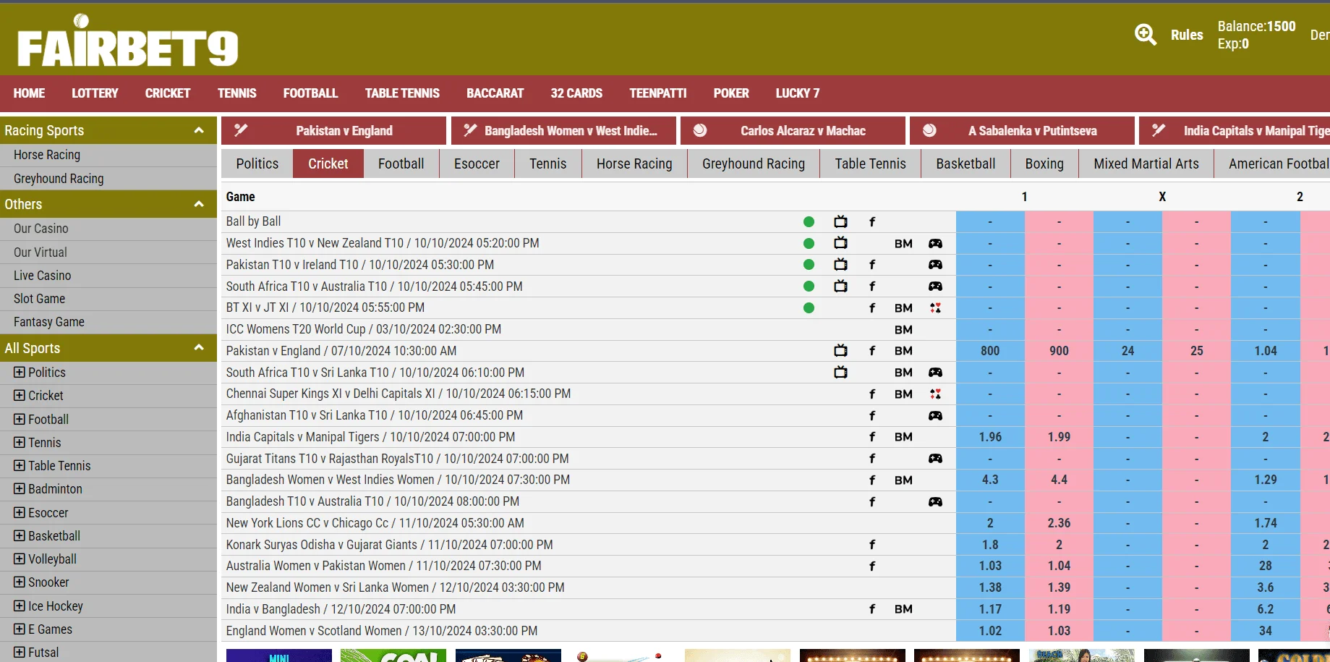Switch to the Greyhound Racing tab
Screen dimensions: 1330x662
click(x=754, y=164)
